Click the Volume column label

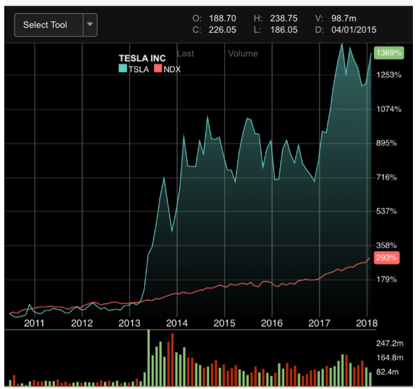pos(243,54)
